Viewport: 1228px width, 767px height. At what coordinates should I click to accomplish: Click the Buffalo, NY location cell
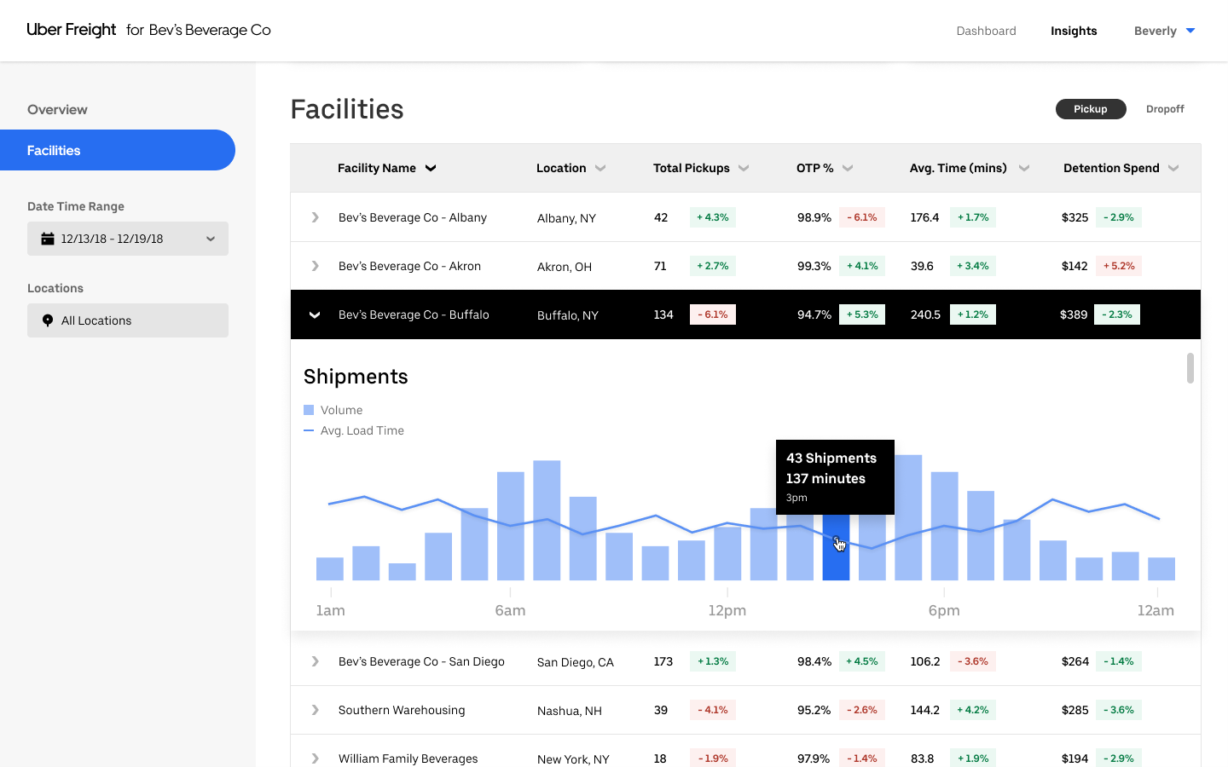[x=568, y=315]
